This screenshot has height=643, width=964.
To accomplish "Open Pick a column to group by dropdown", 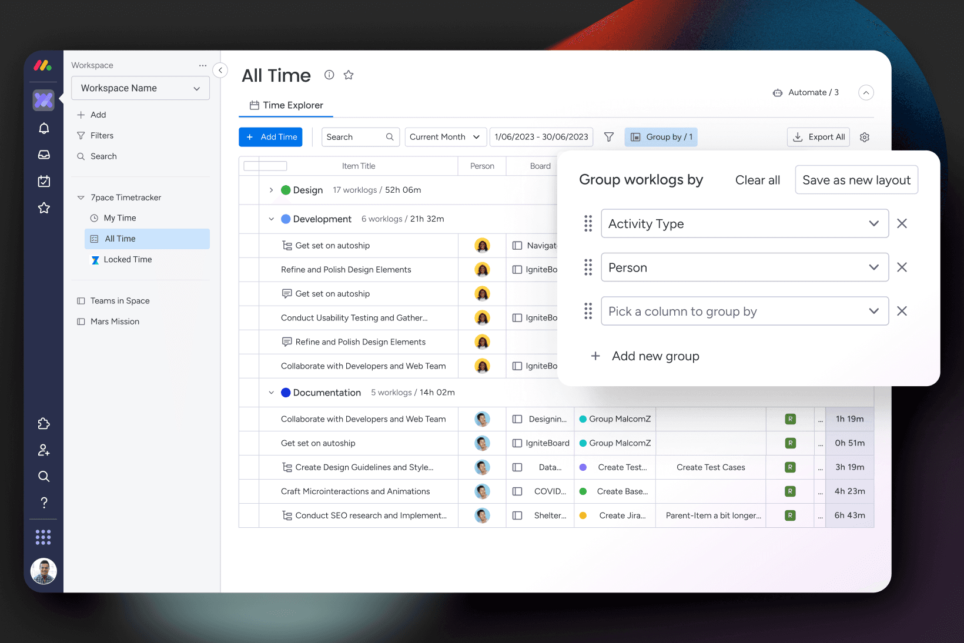I will 745,311.
